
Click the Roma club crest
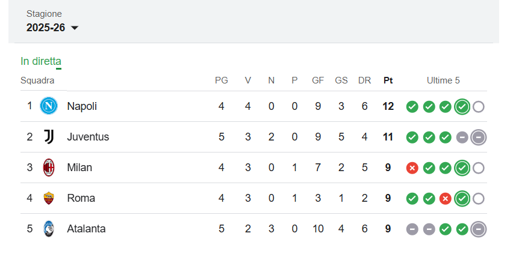49,198
